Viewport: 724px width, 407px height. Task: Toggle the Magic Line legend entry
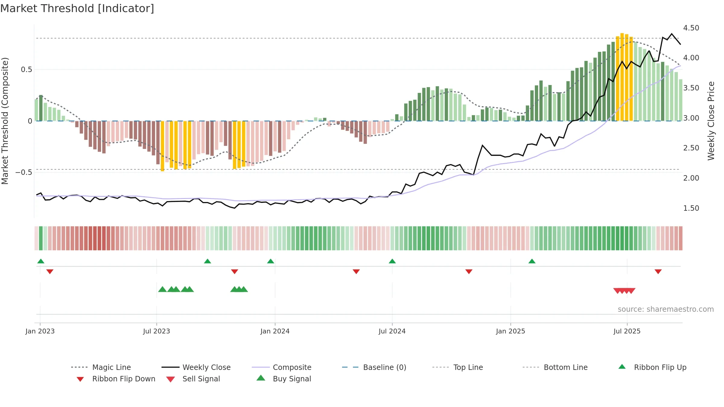coord(101,367)
